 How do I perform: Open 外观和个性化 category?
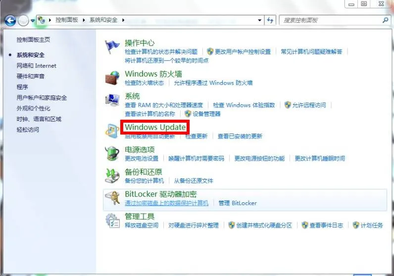[34, 108]
